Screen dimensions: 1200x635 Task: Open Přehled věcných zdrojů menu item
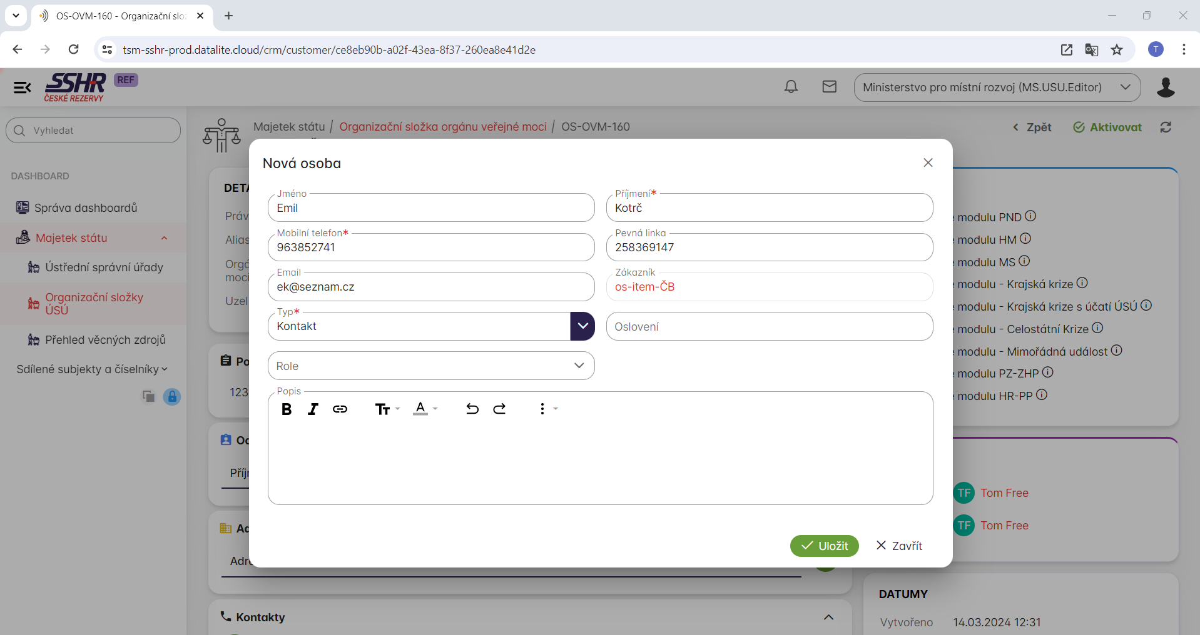105,340
